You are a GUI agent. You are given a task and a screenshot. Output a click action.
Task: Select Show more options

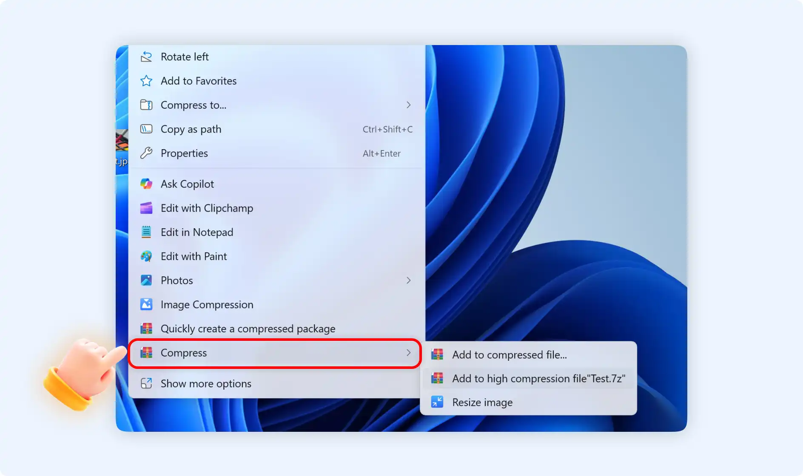[276, 383]
